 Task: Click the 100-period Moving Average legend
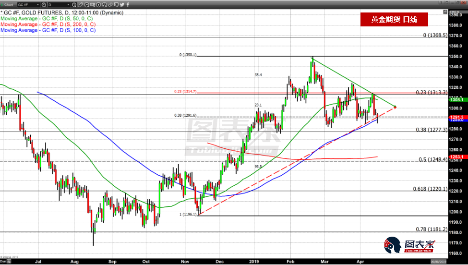click(x=48, y=30)
